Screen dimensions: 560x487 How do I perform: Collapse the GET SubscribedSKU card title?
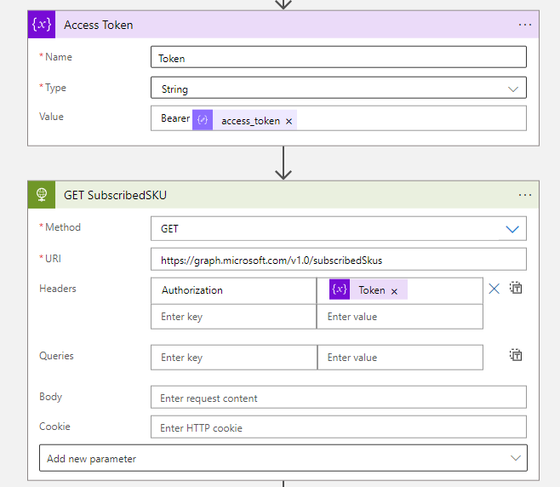115,195
